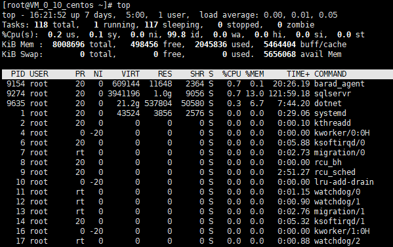Select kworker/1:0H command text
The image size is (393, 247).
pyautogui.click(x=342, y=231)
